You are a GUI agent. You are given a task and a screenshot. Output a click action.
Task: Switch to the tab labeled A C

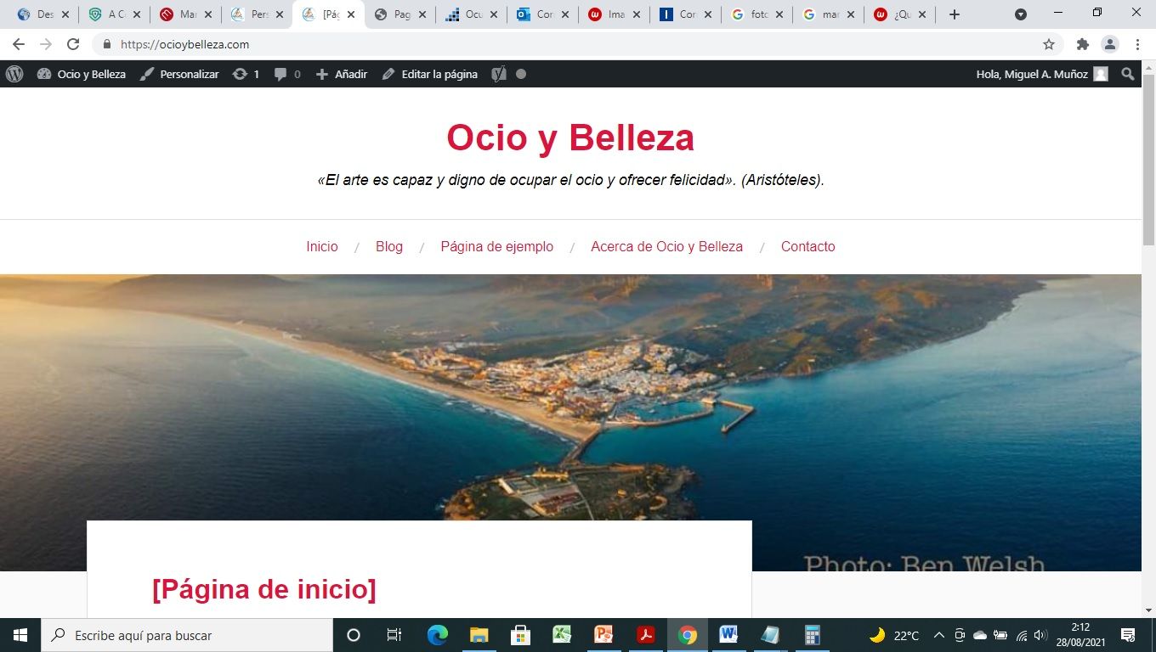click(114, 14)
